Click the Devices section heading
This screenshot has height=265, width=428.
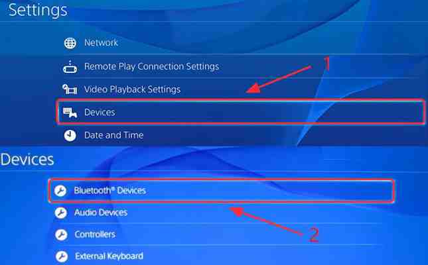click(27, 160)
